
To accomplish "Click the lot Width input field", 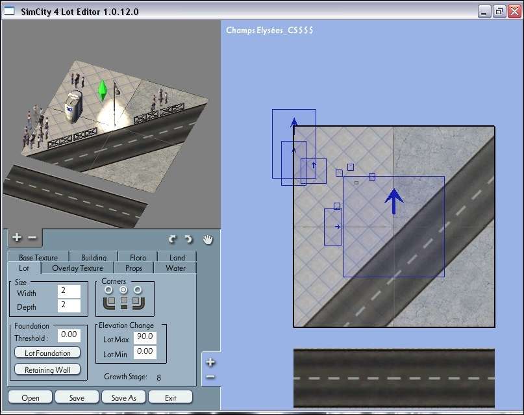I will (69, 292).
